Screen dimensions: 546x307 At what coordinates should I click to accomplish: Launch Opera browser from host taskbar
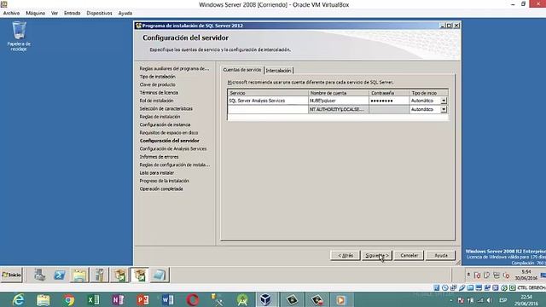193,299
